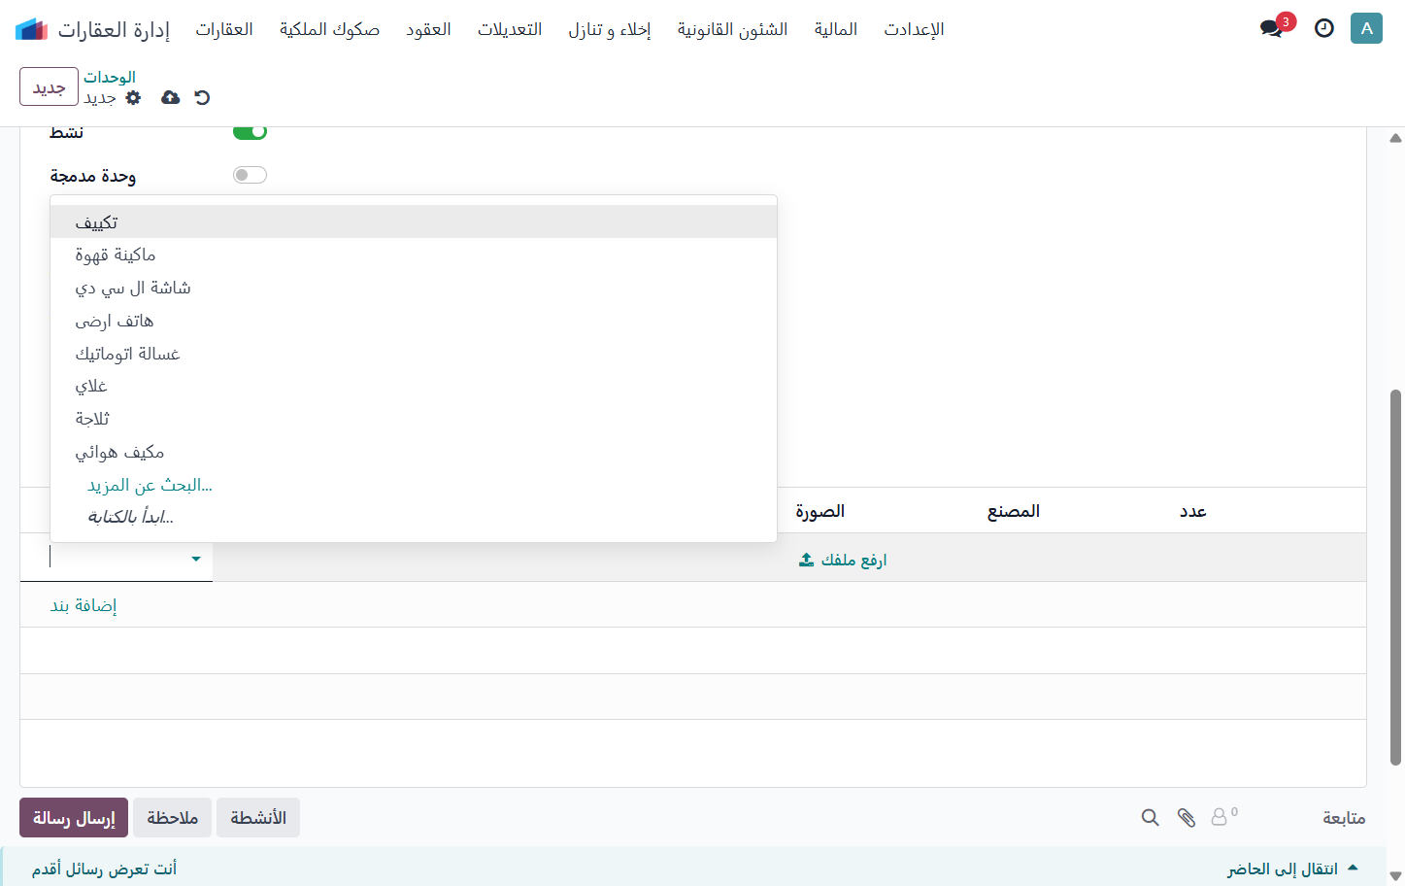
Task: Click the إضافة بند add line link
Action: (x=84, y=605)
